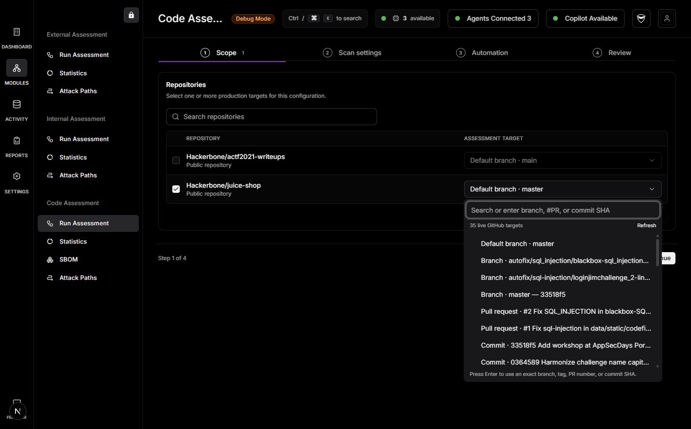Select Commit 0364589 Harmonize challenge name option
Screen dimensions: 691x429
[561, 362]
